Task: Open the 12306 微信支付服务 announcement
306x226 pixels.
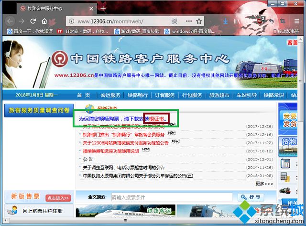Action: tap(126, 143)
